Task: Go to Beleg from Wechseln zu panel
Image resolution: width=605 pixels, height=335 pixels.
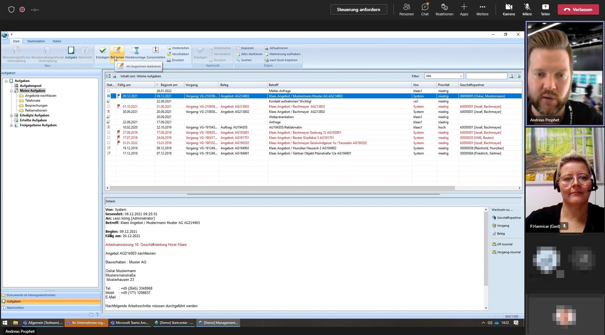Action: (499, 234)
